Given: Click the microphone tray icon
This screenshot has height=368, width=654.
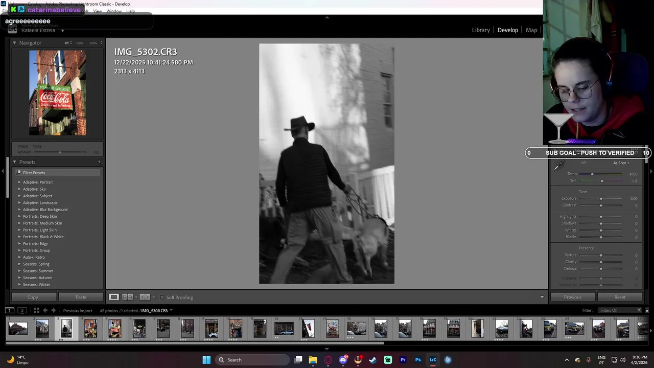Looking at the screenshot, I should pos(589,360).
